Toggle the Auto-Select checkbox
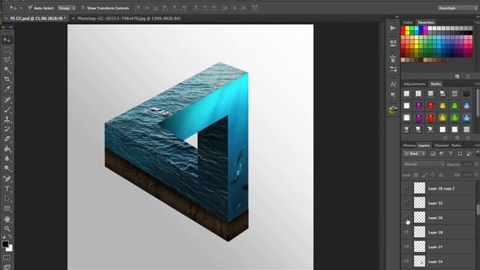 30,8
